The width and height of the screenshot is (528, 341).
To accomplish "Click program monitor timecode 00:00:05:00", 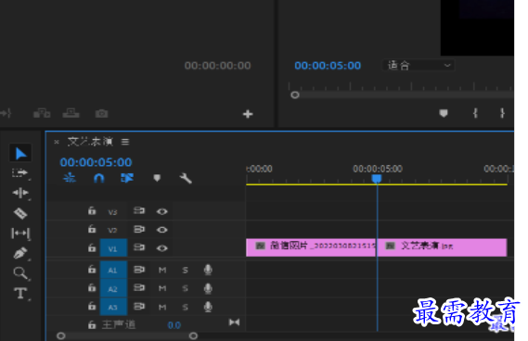I will tap(328, 66).
